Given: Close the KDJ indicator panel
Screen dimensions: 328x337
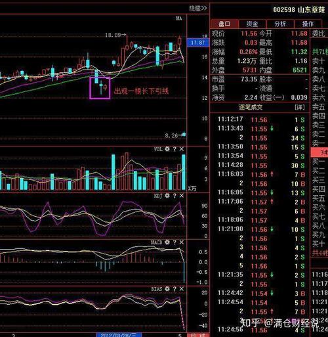Looking at the screenshot, I should pos(182,196).
